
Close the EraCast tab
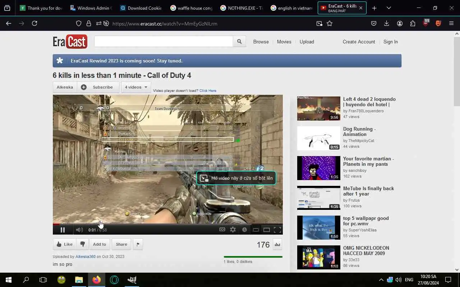(361, 8)
